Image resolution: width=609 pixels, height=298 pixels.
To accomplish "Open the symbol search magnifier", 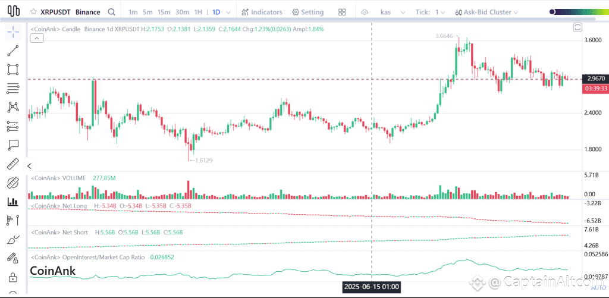I will point(111,12).
